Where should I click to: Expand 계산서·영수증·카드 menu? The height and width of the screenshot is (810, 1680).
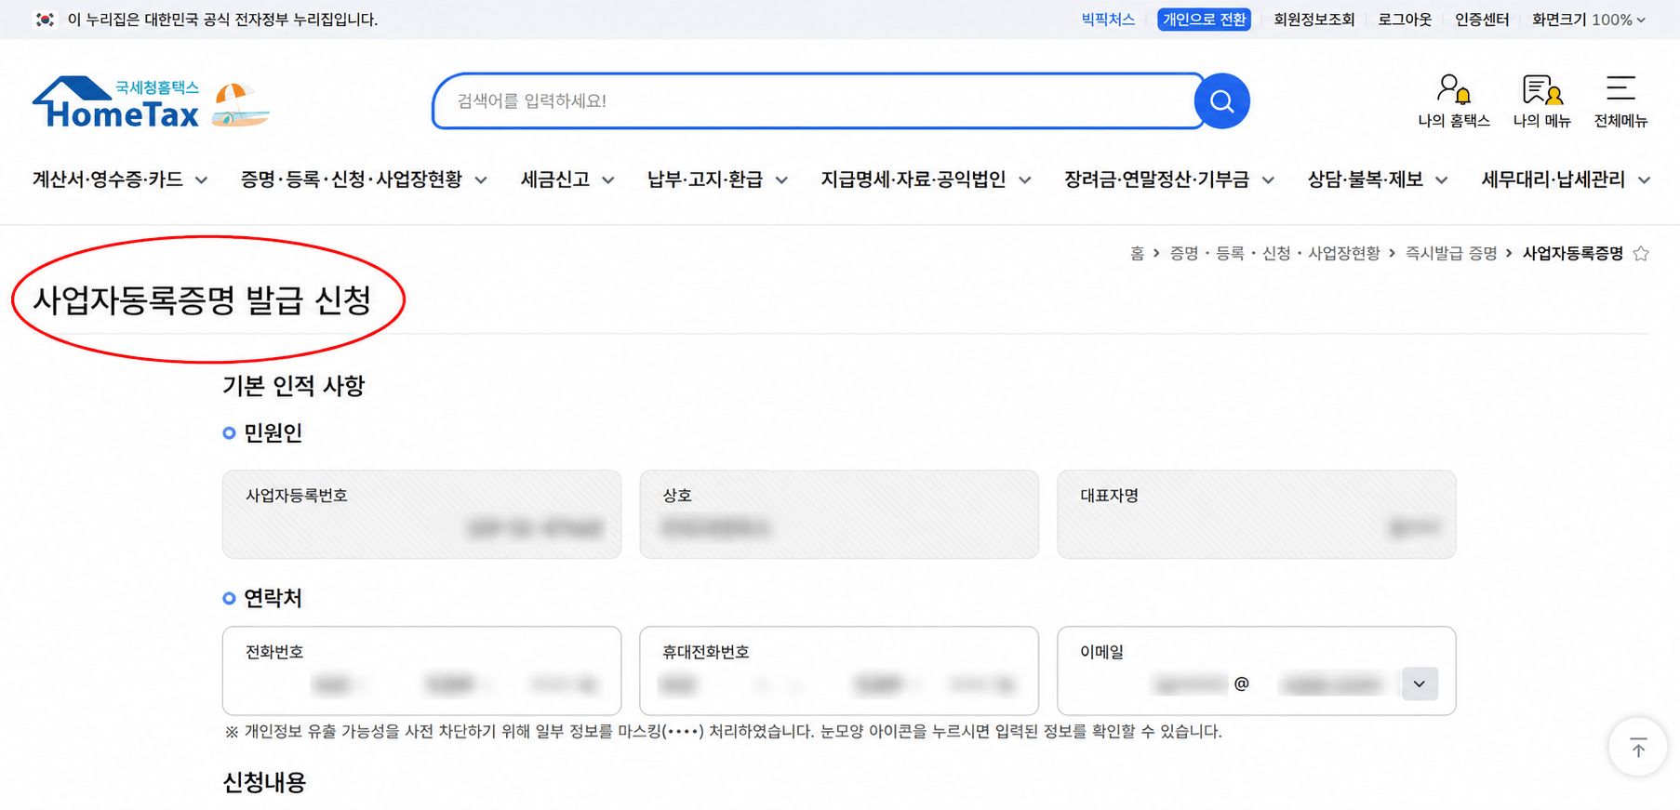[120, 179]
